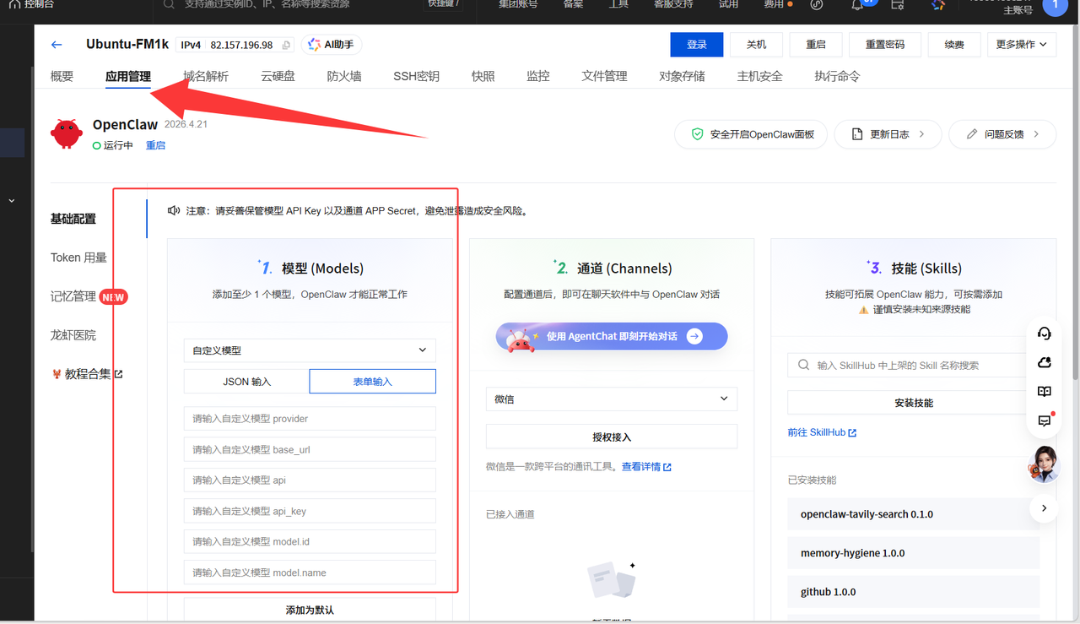Click the cloud icon in the floating toolbar
1080x624 pixels.
1044,362
